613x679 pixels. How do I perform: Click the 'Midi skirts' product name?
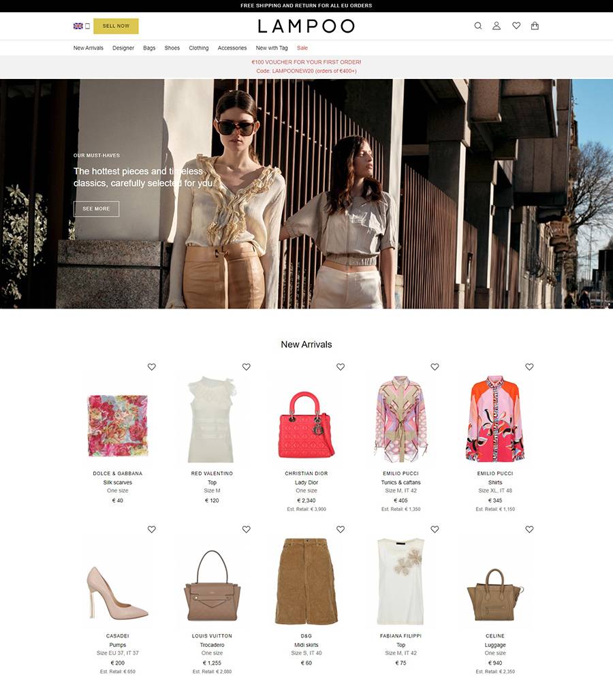[306, 645]
